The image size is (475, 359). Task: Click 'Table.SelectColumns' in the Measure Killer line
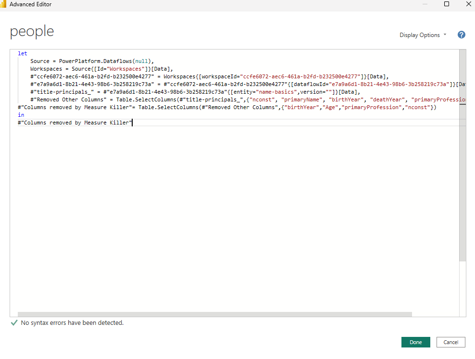(x=168, y=107)
